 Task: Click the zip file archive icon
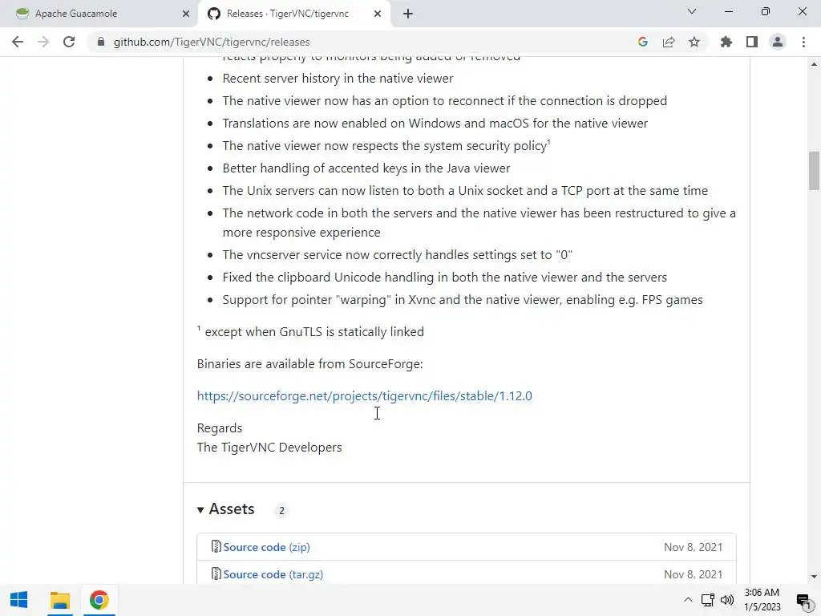216,546
